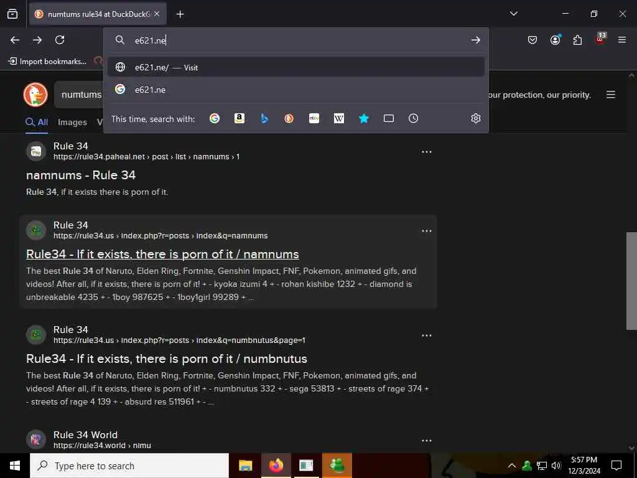The width and height of the screenshot is (637, 478).
Task: Reload the current page
Action: coord(60,40)
